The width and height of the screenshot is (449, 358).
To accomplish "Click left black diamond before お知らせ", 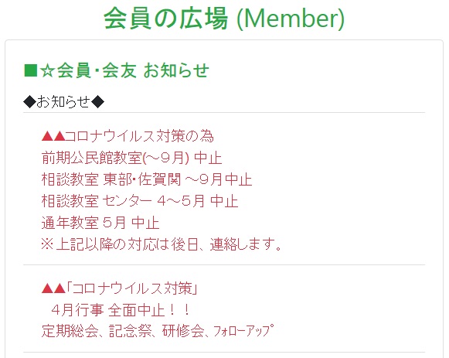I will point(29,102).
